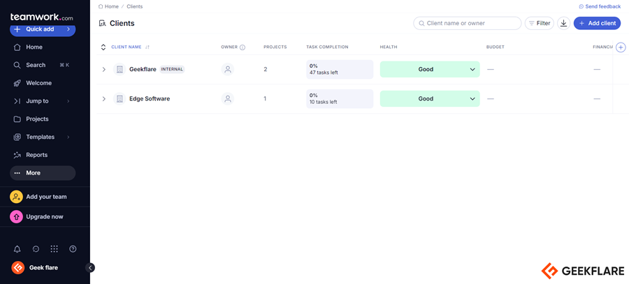Image resolution: width=629 pixels, height=284 pixels.
Task: Expand the Geekflare client row
Action: tap(104, 69)
